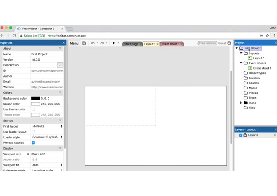Screen dimensions: 277x196
Task: Click the Icons filled folder icon
Action: [245, 103]
